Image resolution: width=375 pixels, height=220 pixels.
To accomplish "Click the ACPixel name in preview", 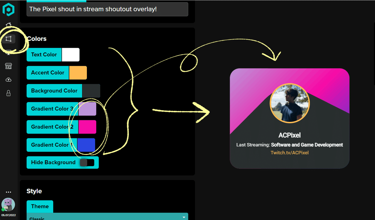I will (290, 135).
